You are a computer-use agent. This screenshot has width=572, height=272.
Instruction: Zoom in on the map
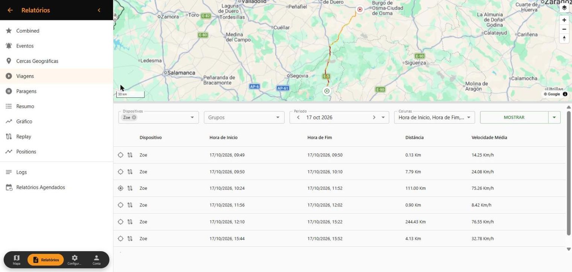coord(564,20)
